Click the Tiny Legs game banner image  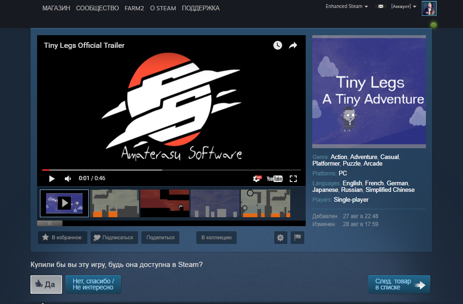coord(369,91)
